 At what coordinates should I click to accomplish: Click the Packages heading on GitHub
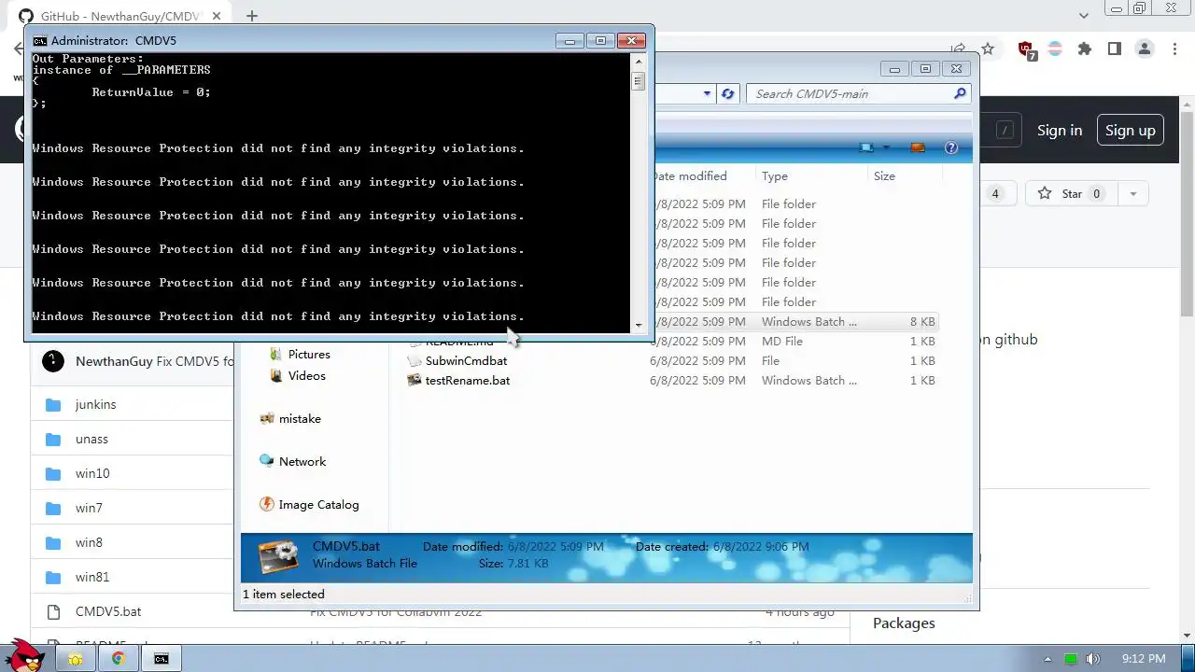[904, 623]
